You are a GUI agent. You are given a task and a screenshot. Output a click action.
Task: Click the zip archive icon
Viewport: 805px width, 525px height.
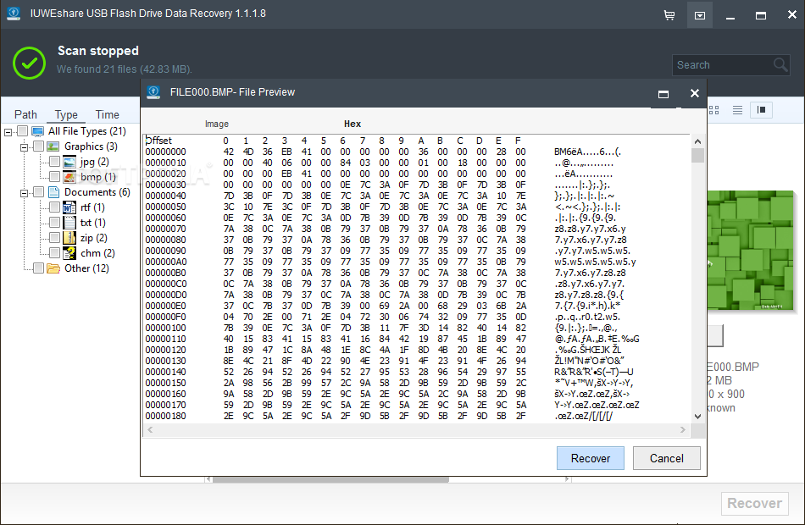coord(69,238)
